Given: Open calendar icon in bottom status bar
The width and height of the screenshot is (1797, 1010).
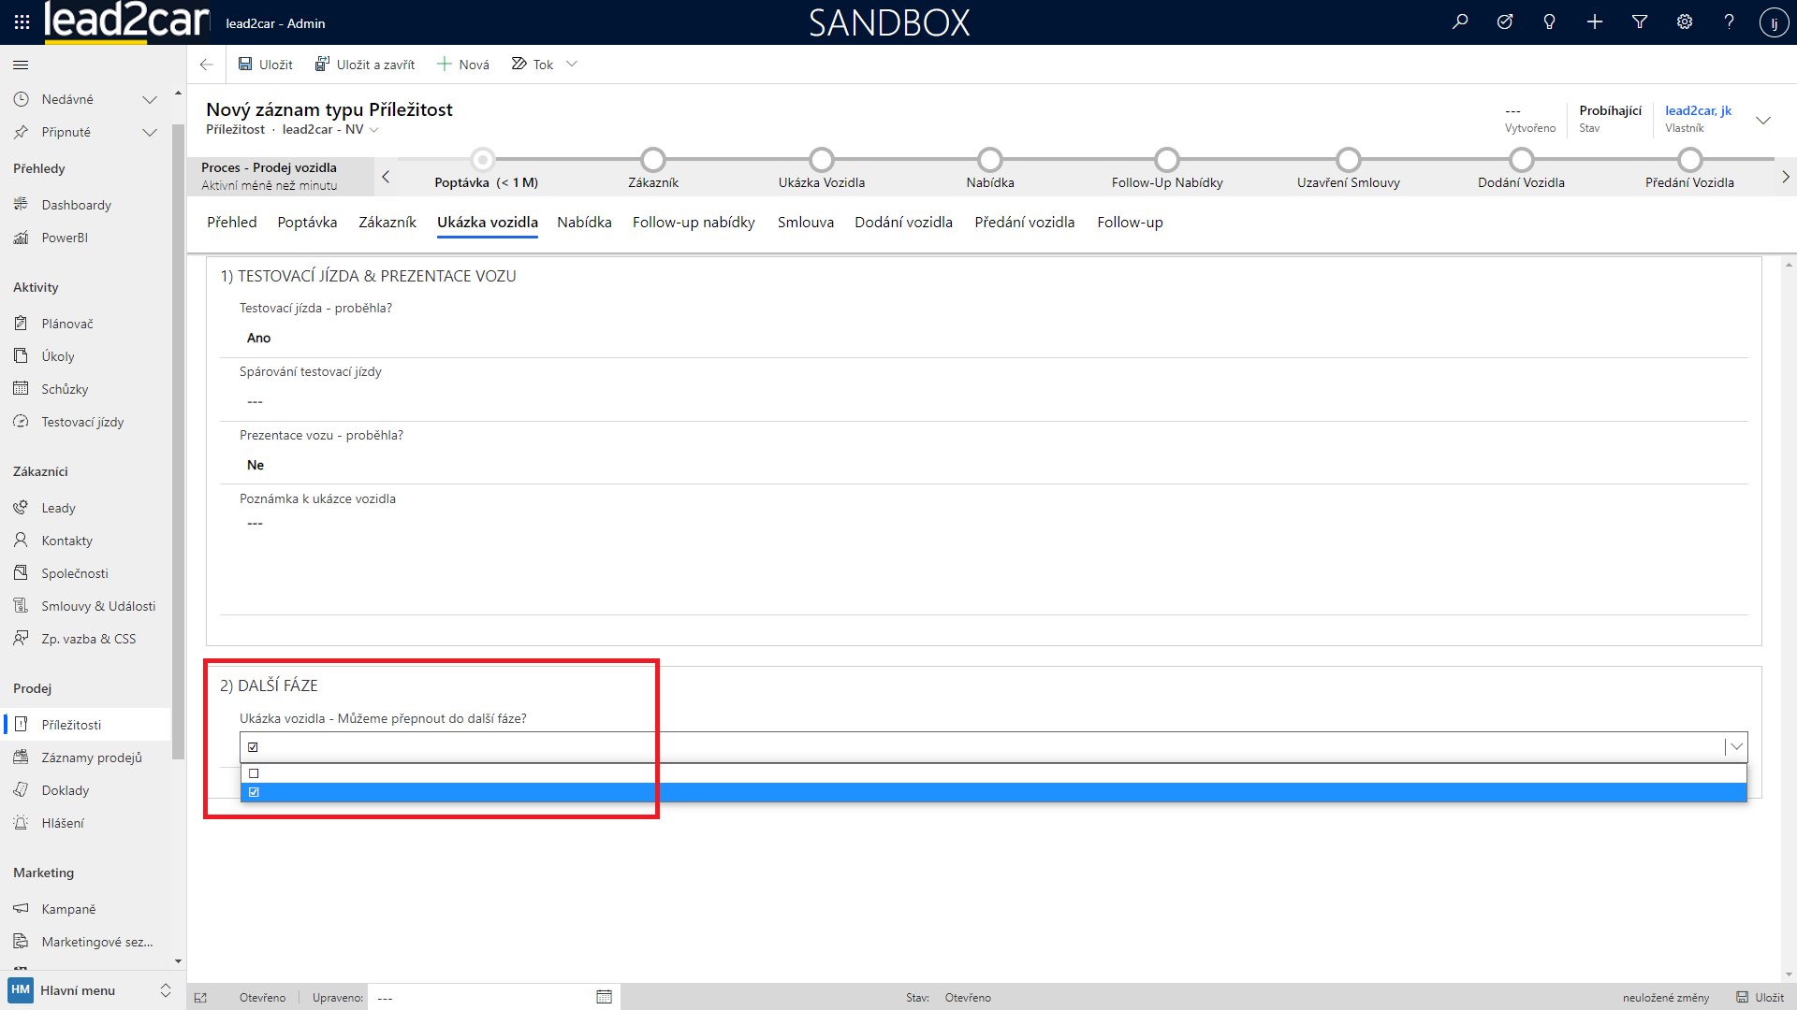Looking at the screenshot, I should pyautogui.click(x=604, y=997).
